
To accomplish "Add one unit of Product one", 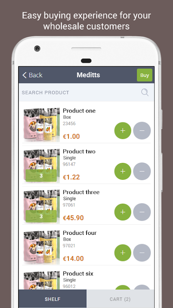I will coord(123,131).
